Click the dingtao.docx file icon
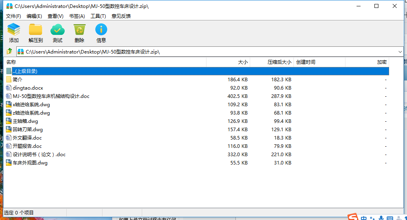The width and height of the screenshot is (407, 220). click(x=9, y=88)
